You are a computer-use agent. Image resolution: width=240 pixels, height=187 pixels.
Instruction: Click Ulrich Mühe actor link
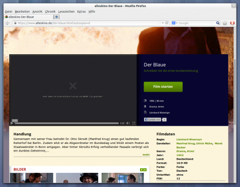click(204, 143)
